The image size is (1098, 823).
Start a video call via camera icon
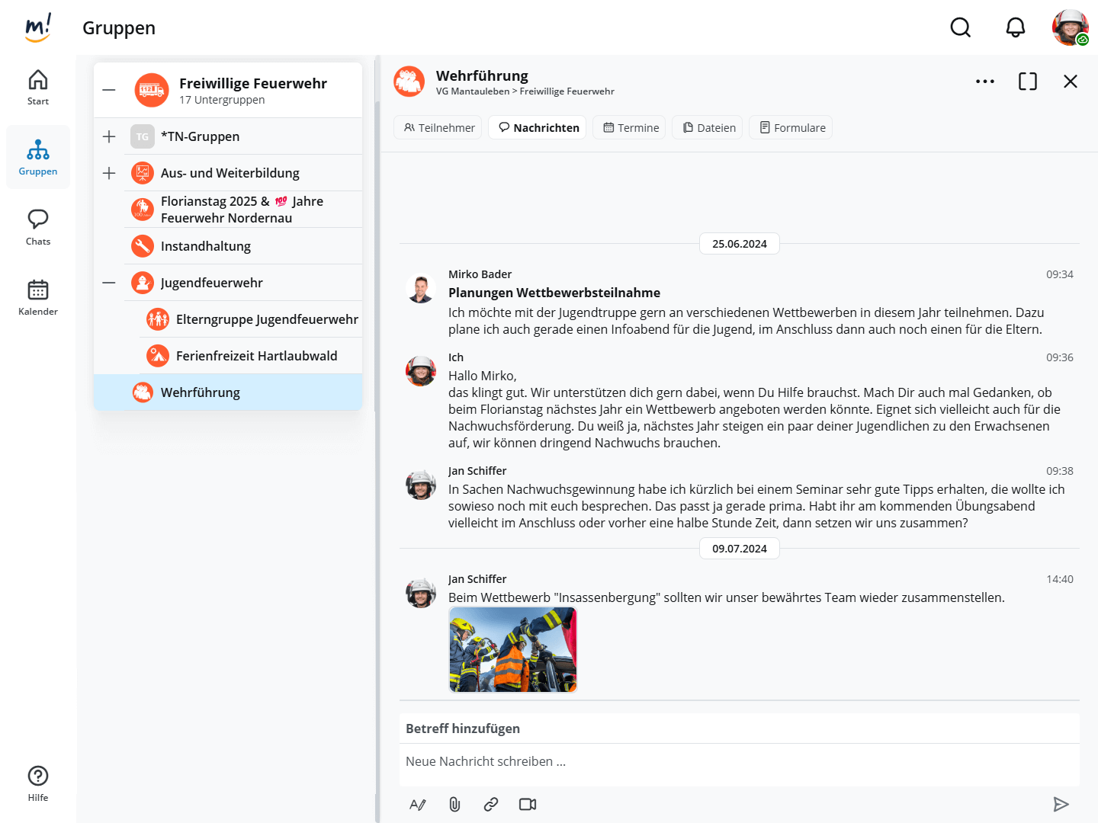pyautogui.click(x=528, y=804)
